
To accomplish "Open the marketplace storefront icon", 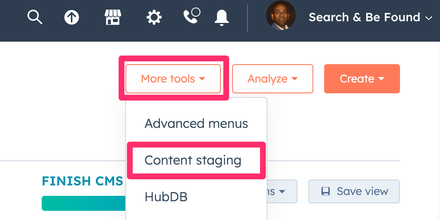I will (112, 17).
